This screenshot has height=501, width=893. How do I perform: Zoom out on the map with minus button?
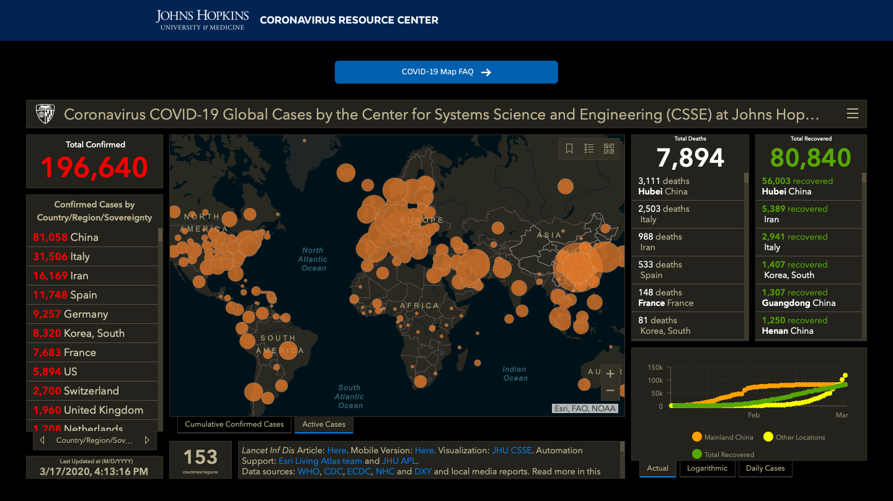[610, 391]
